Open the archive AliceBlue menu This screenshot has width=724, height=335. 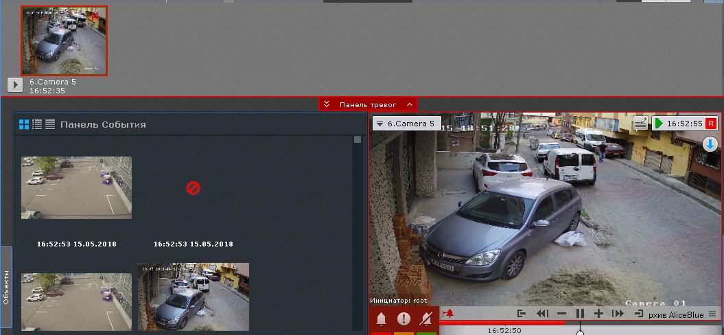pos(712,314)
